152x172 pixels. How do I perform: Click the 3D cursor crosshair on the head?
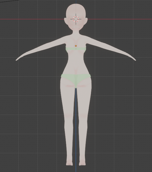(76, 19)
